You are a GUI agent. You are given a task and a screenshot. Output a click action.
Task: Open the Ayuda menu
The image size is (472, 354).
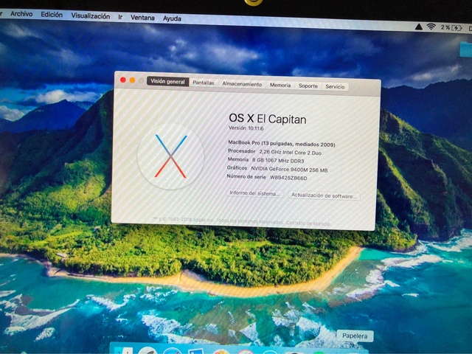172,18
